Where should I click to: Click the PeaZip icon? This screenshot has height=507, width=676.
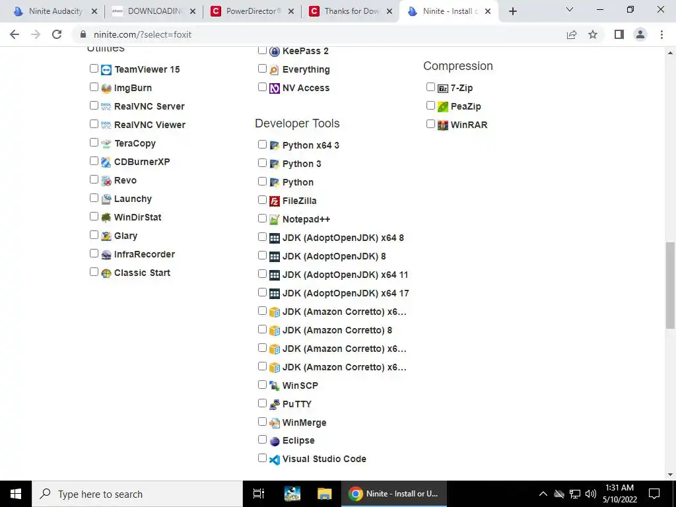coord(443,107)
